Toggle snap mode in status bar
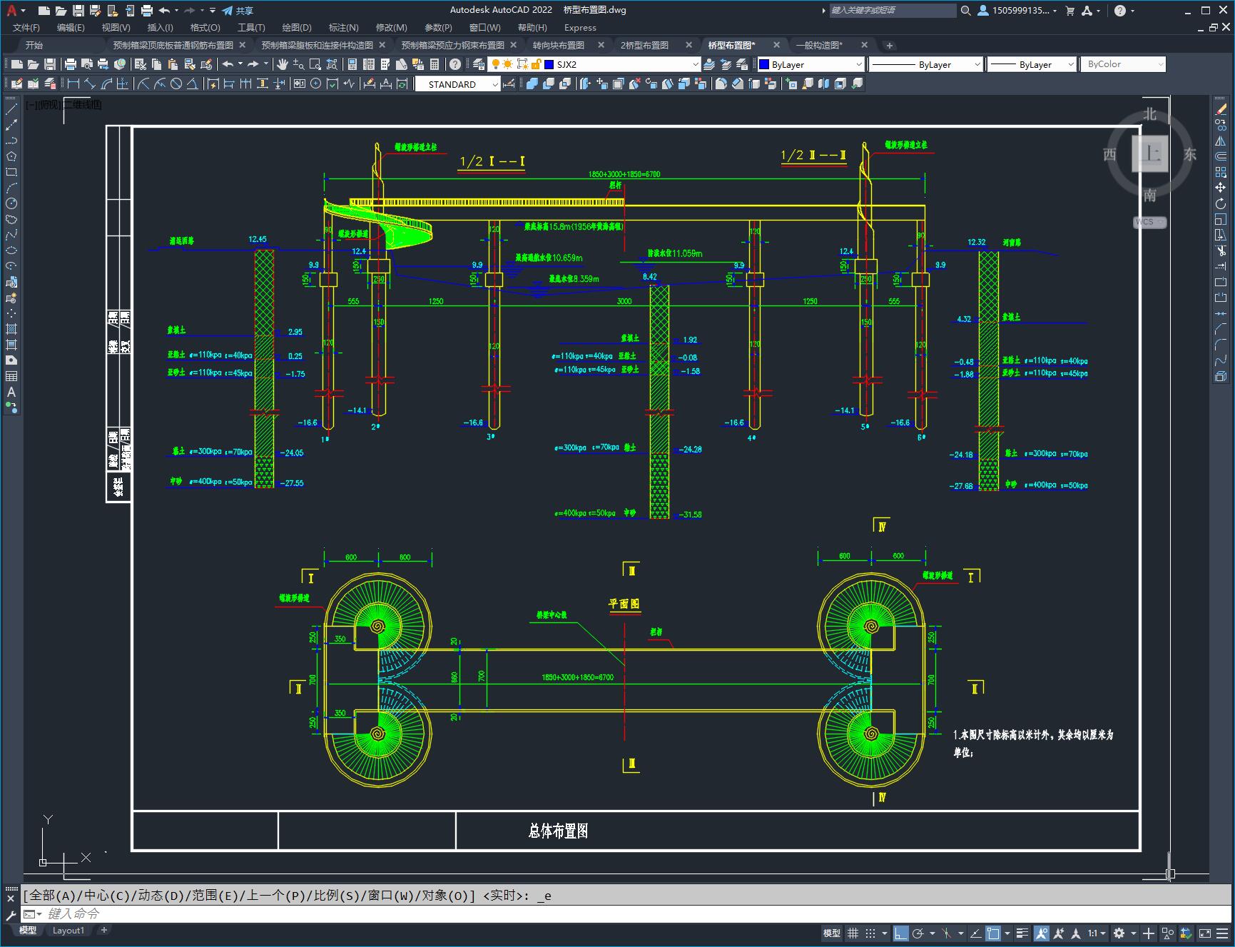This screenshot has height=947, width=1235. 870,933
